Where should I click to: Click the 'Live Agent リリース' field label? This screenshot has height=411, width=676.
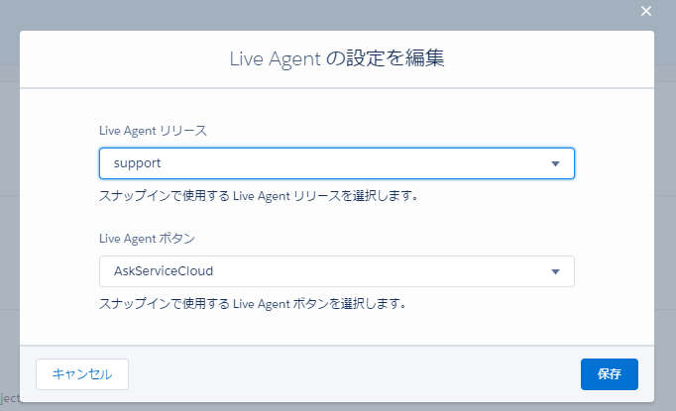coord(153,131)
